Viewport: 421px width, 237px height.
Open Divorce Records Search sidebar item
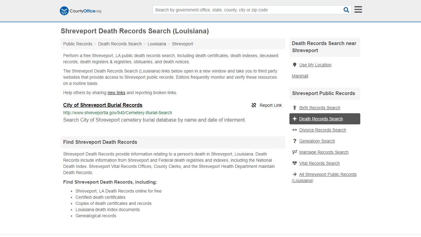tap(322, 130)
